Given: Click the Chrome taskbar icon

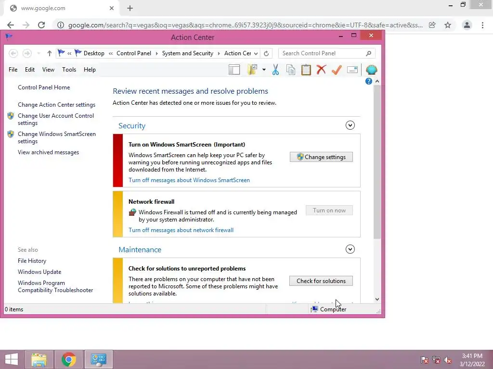Looking at the screenshot, I should coord(69,359).
